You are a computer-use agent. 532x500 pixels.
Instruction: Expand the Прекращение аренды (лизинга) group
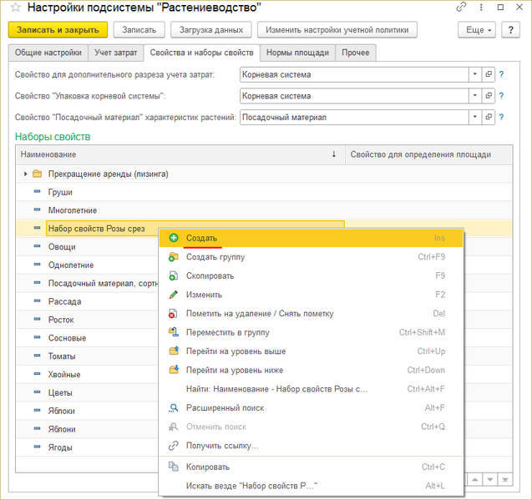point(25,174)
